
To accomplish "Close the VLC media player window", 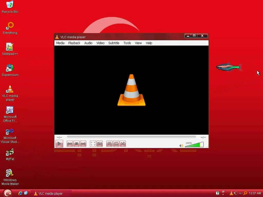I will [202, 36].
